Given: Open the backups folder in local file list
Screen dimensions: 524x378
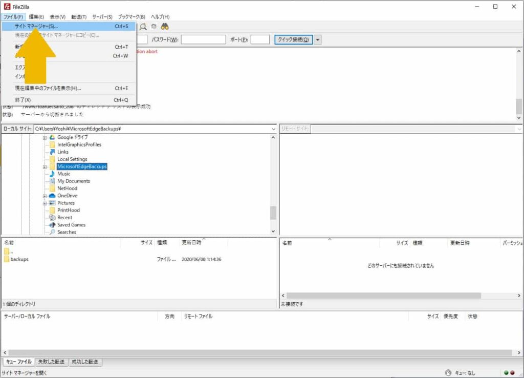Looking at the screenshot, I should 19,259.
